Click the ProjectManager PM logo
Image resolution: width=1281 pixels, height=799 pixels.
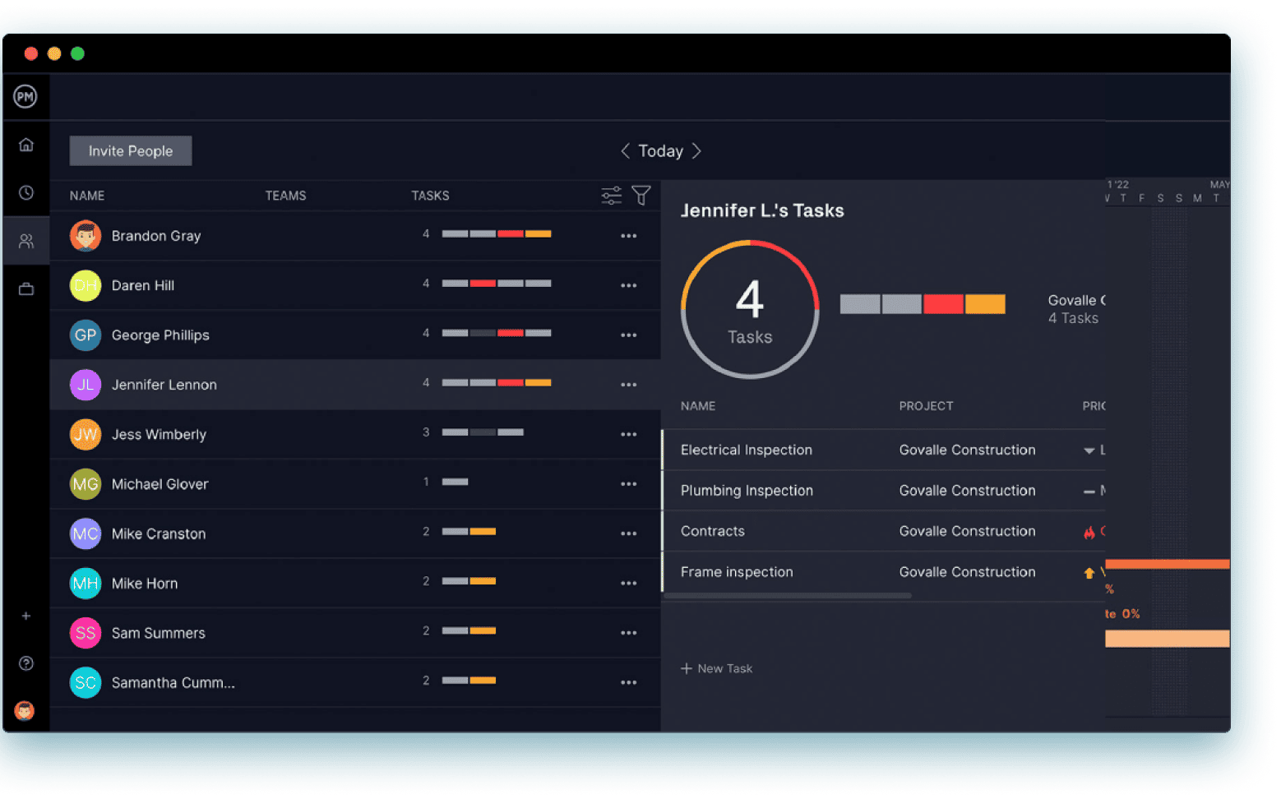25,96
